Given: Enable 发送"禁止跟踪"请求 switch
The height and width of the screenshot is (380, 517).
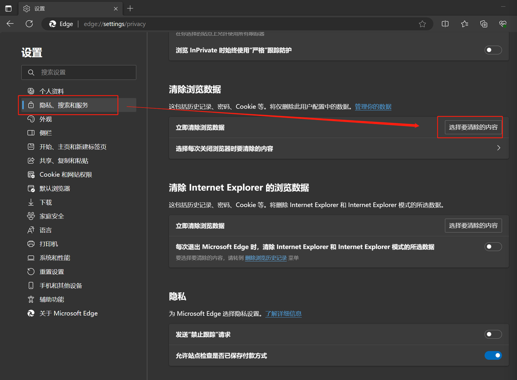Looking at the screenshot, I should [x=493, y=334].
